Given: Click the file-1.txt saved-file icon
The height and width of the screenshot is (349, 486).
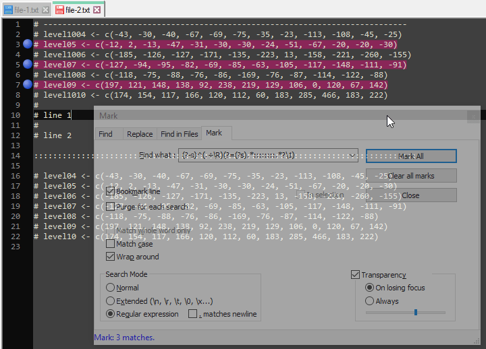Looking at the screenshot, I should (x=9, y=10).
